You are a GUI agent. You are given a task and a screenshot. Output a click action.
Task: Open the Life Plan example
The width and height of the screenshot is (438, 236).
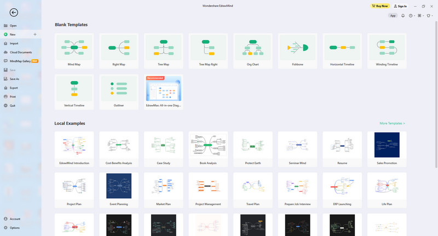pyautogui.click(x=387, y=190)
